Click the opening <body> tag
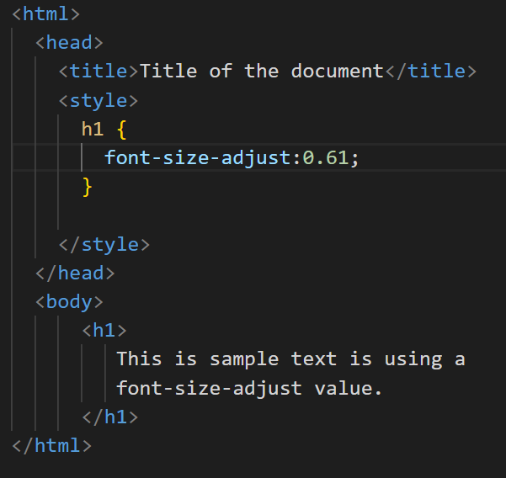The height and width of the screenshot is (478, 506). click(x=69, y=302)
